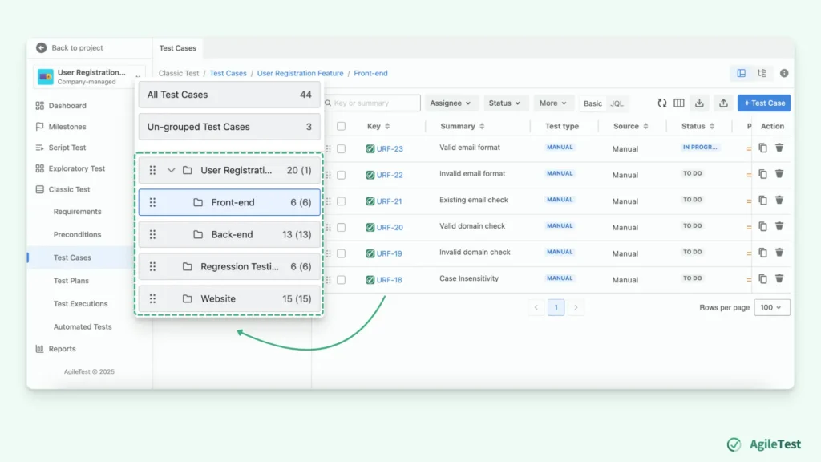Clone test case URF-23
821x462 pixels.
click(763, 148)
